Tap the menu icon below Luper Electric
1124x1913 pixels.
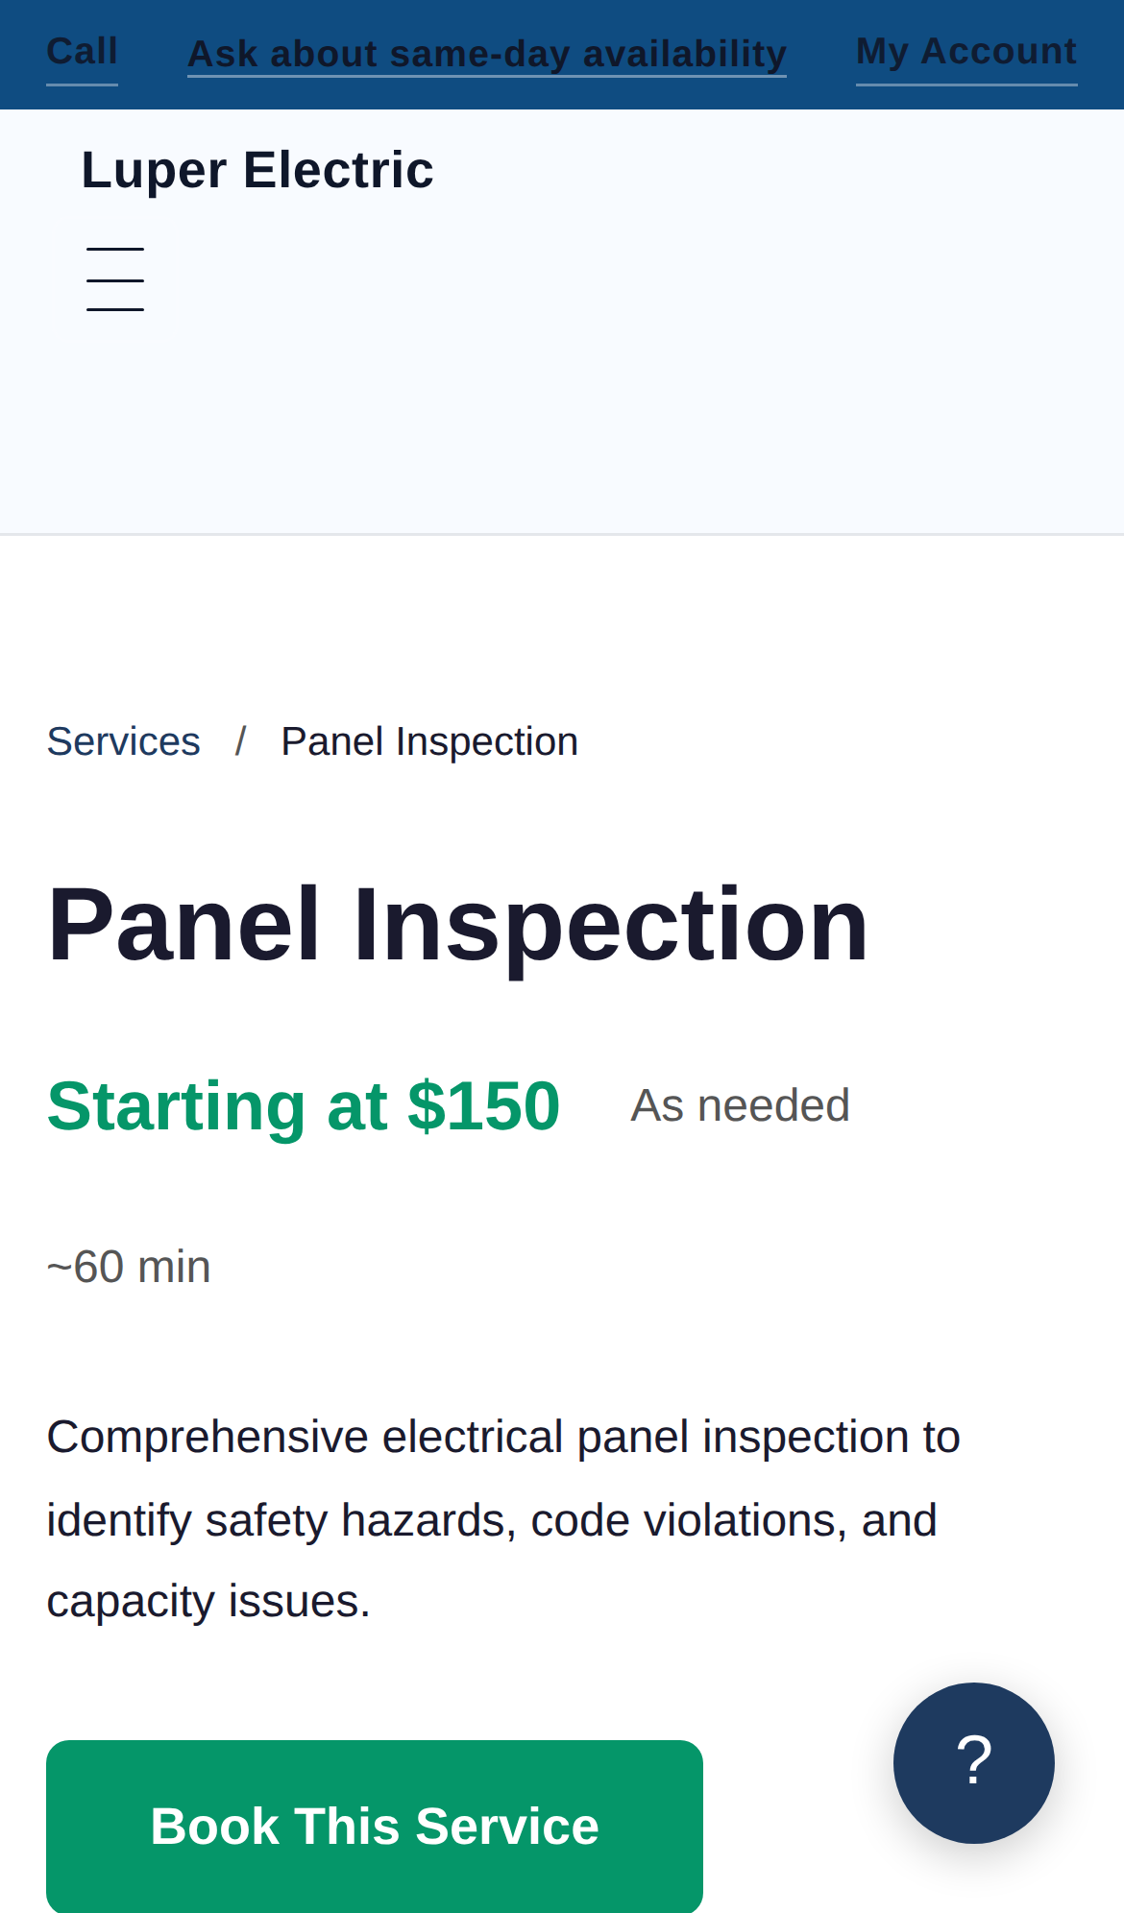point(114,279)
